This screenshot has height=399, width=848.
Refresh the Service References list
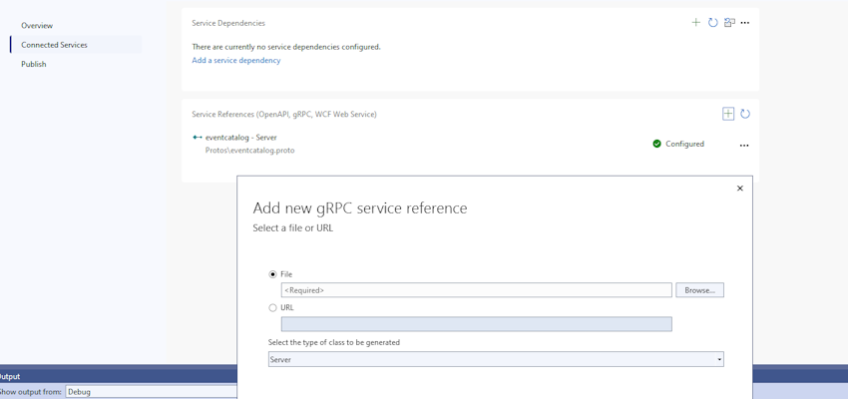745,114
